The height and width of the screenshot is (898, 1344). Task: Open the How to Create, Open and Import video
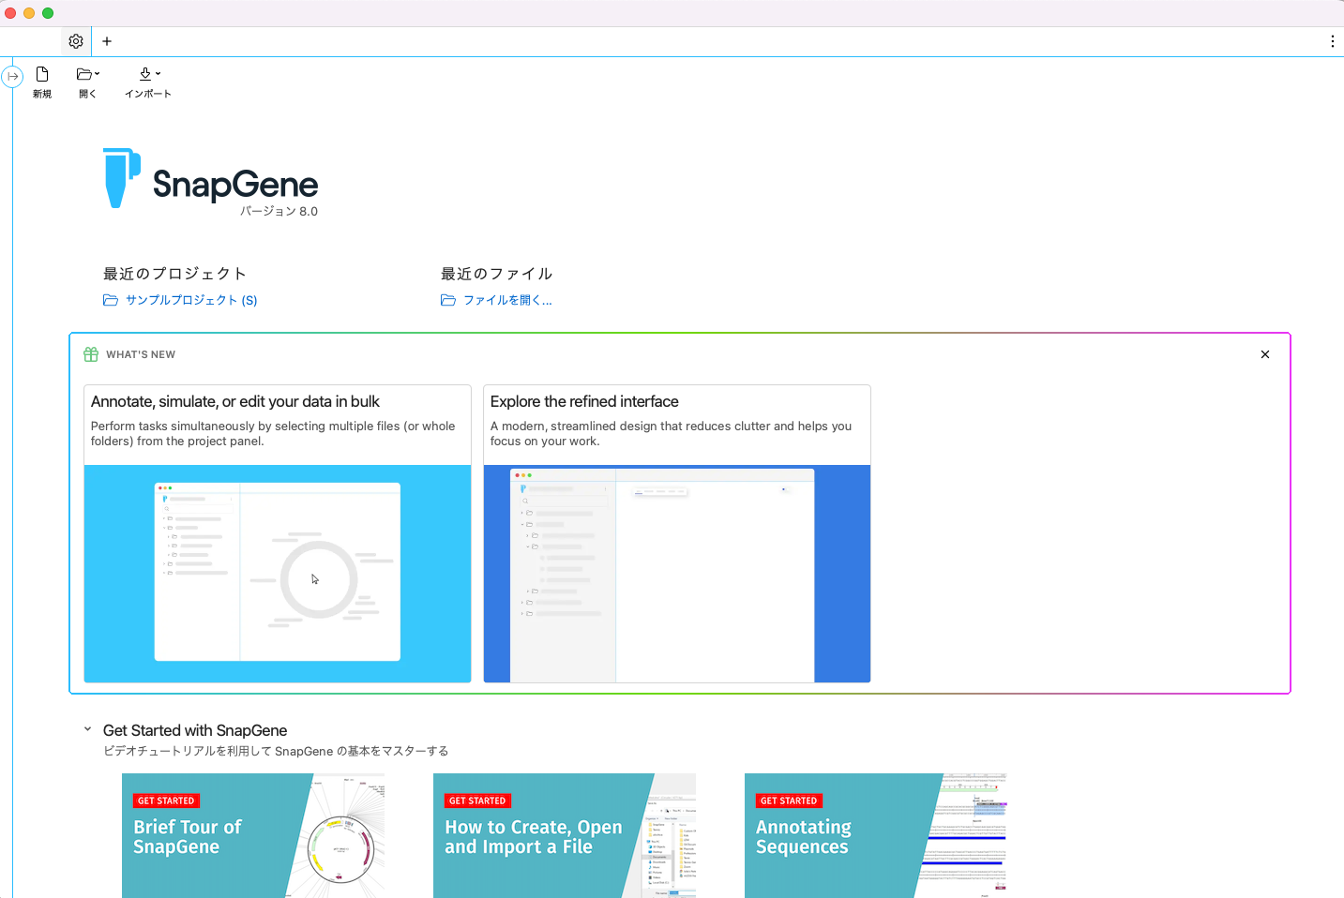(564, 834)
